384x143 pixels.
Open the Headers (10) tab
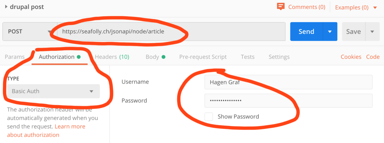112,57
